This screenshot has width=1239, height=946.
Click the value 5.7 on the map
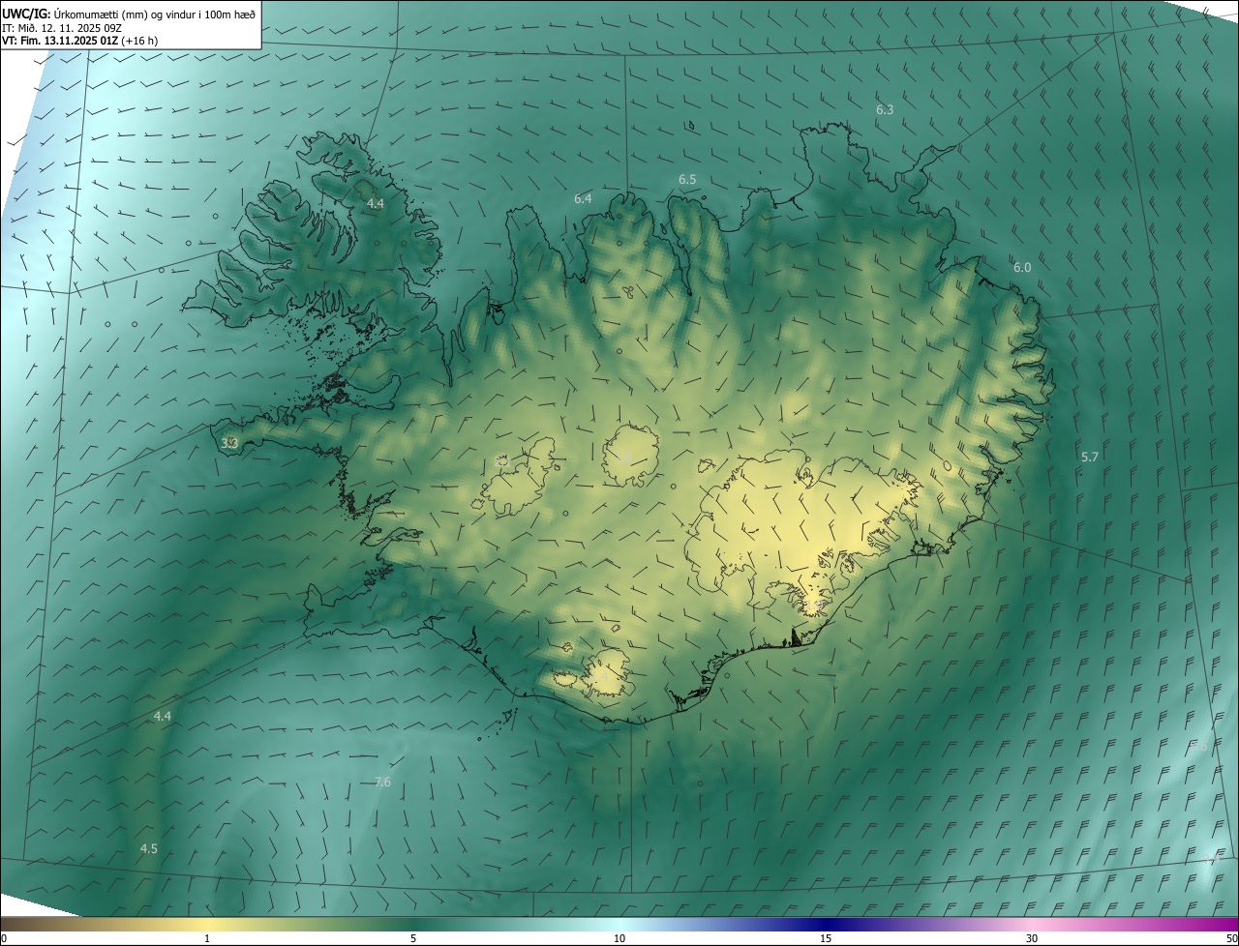1090,458
